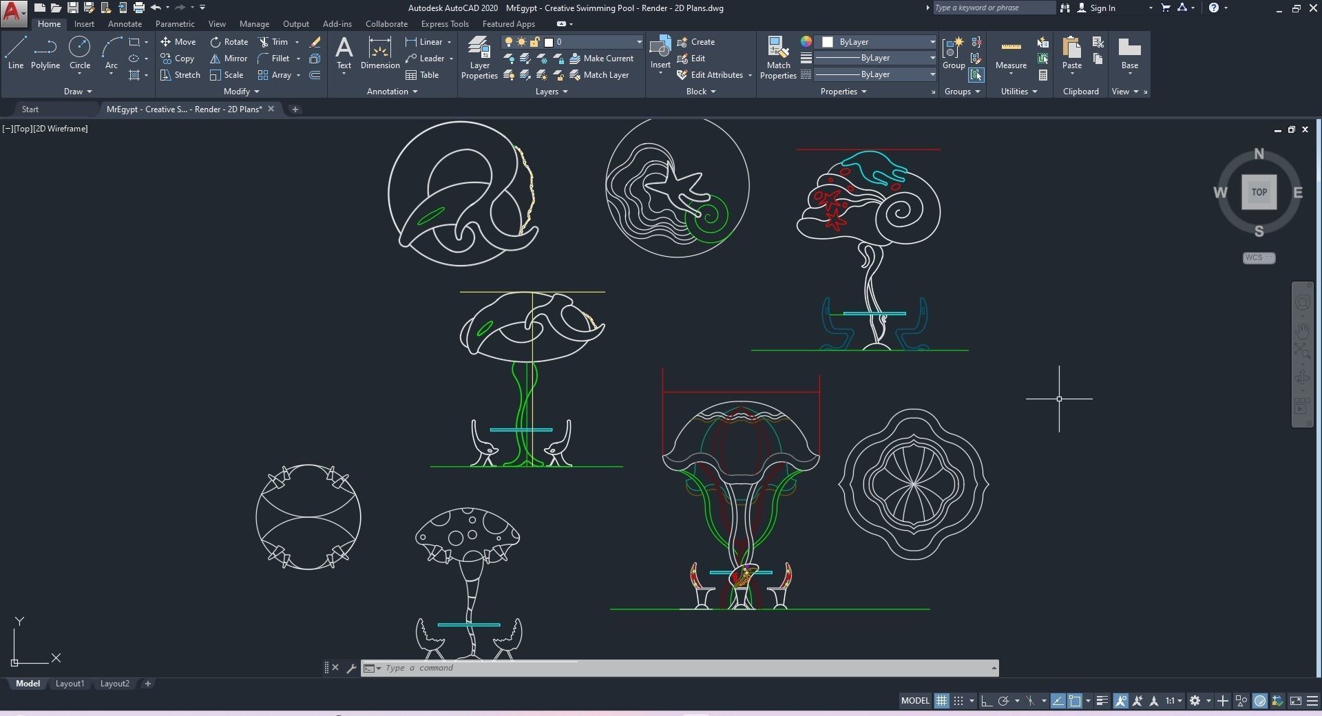Select the Dimension tool

coord(380,53)
